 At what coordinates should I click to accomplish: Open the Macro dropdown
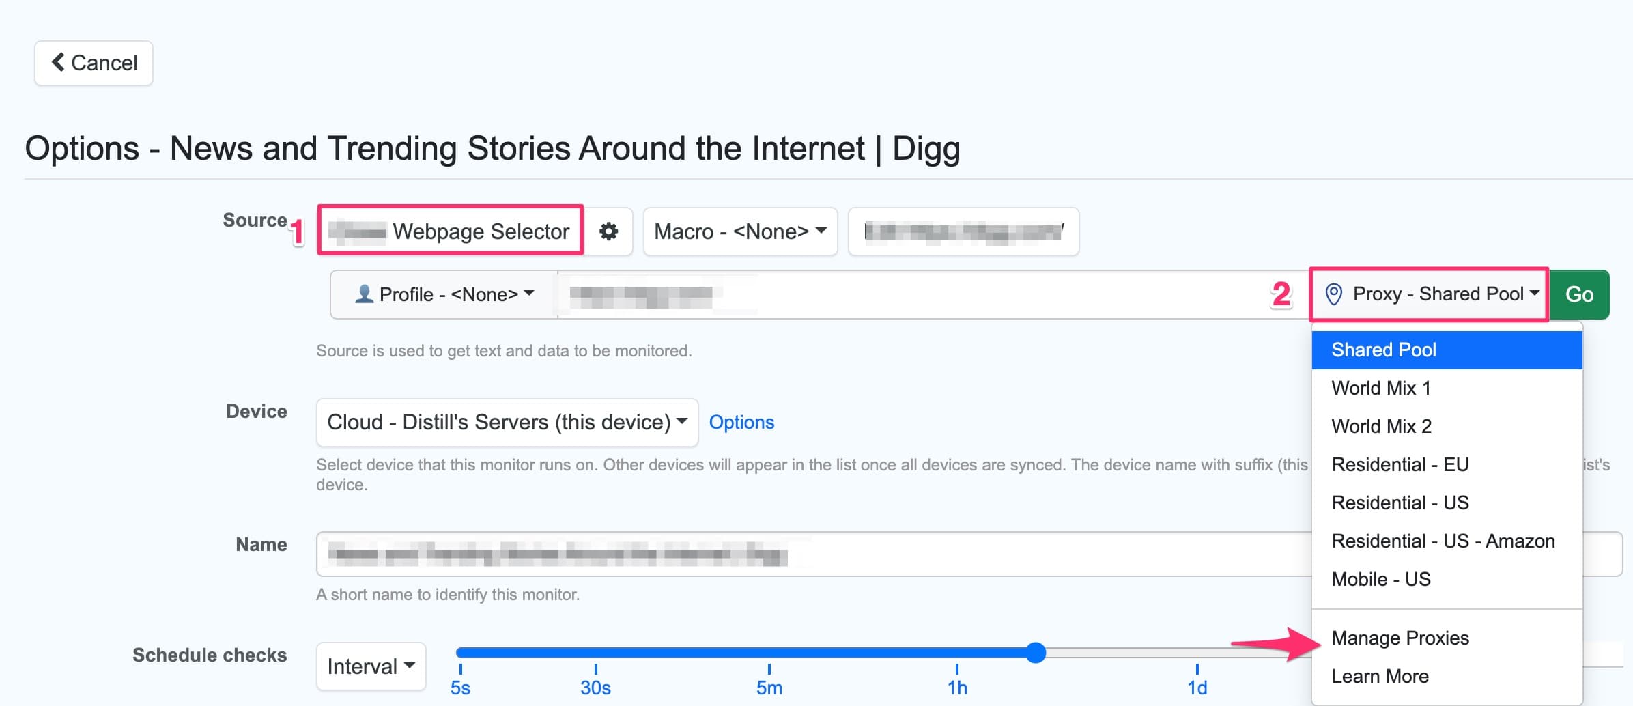(739, 231)
